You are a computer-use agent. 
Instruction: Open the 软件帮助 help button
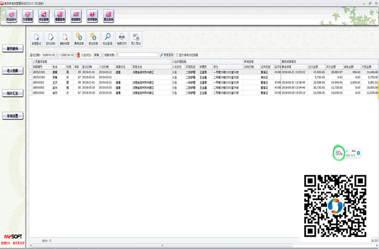tap(93, 16)
